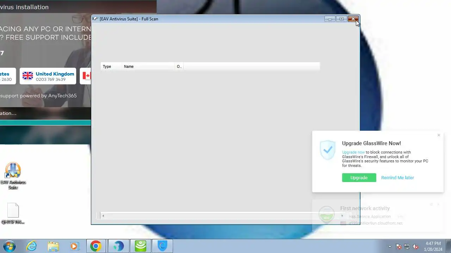Open EAV Antivirus Suite desktop shortcut

coord(13,176)
